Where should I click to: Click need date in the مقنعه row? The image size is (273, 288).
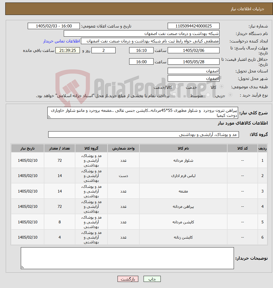[x=27, y=191]
